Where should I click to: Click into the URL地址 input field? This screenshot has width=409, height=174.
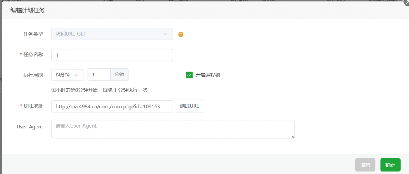(112, 106)
